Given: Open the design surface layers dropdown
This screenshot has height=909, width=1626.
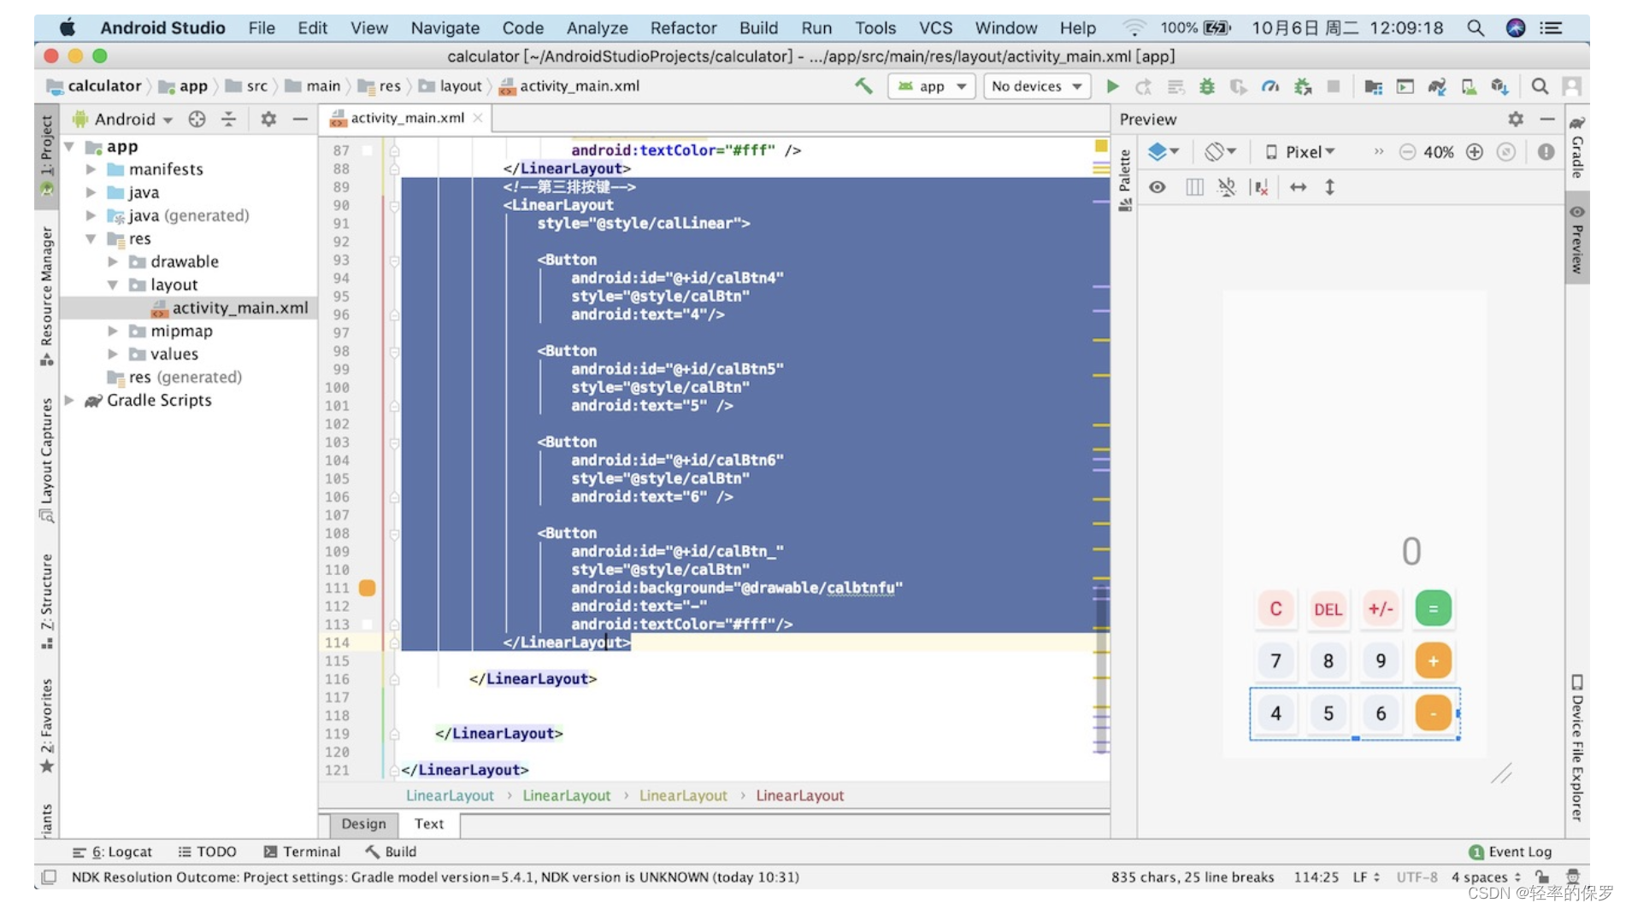Looking at the screenshot, I should (1164, 152).
